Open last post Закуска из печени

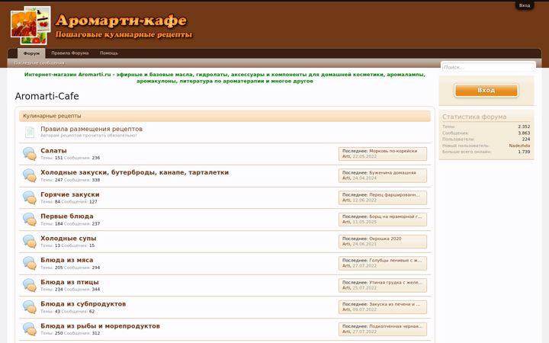(395, 304)
